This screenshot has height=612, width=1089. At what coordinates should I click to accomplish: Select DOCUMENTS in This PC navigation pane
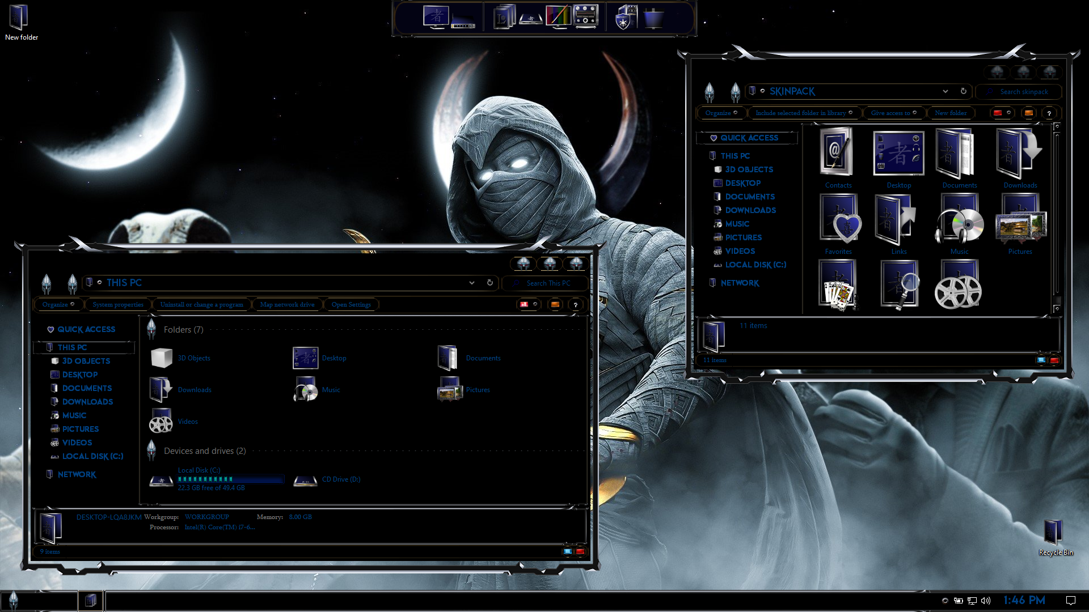(87, 388)
